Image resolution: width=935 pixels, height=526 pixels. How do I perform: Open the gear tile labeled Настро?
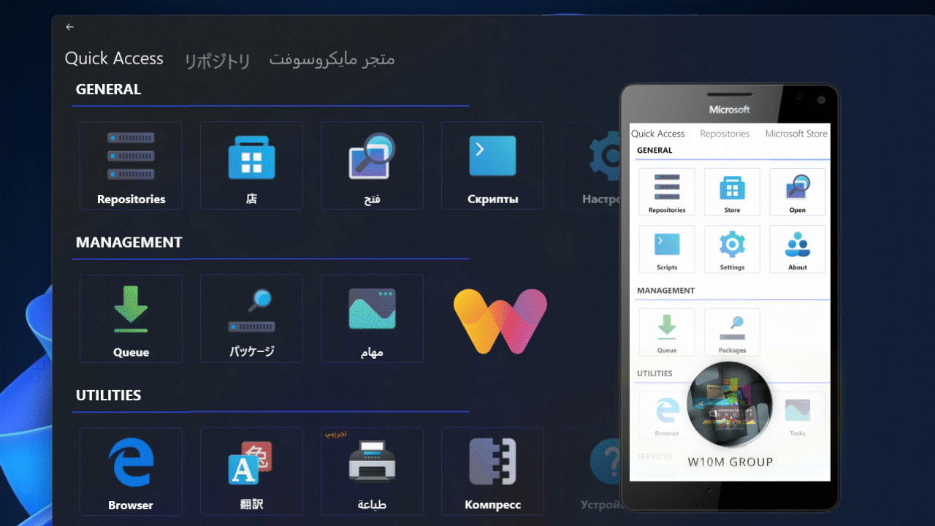[591, 166]
